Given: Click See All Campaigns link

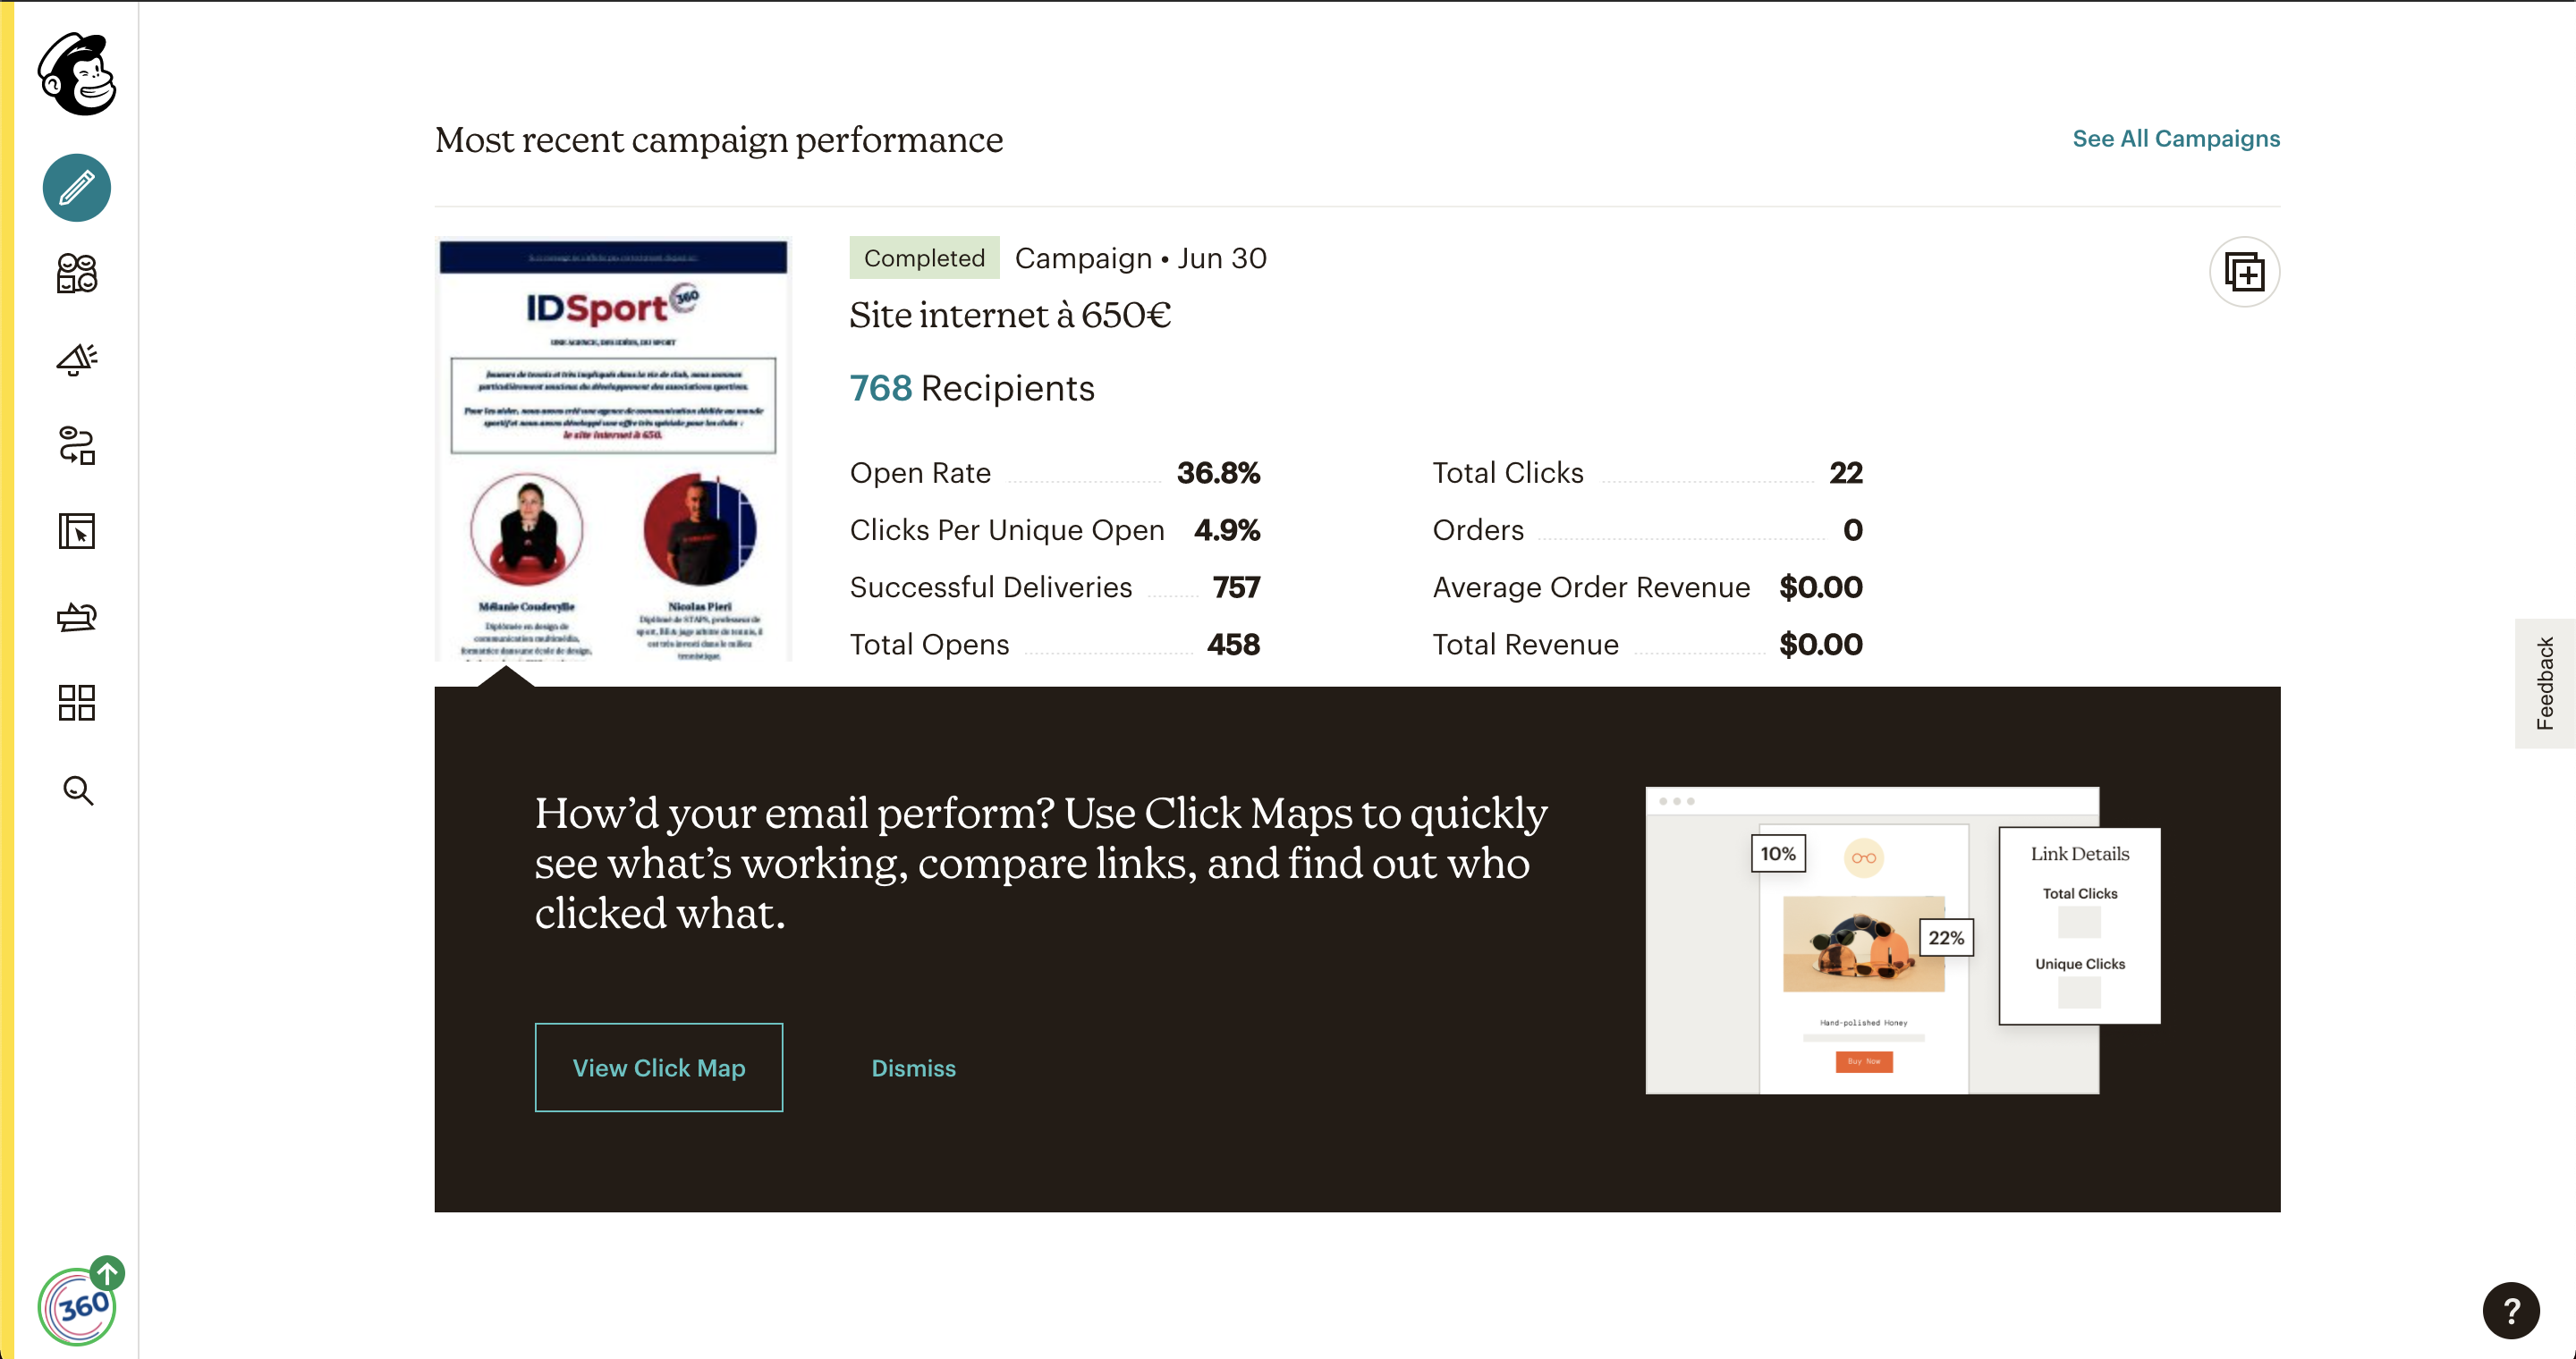Looking at the screenshot, I should pos(2176,139).
